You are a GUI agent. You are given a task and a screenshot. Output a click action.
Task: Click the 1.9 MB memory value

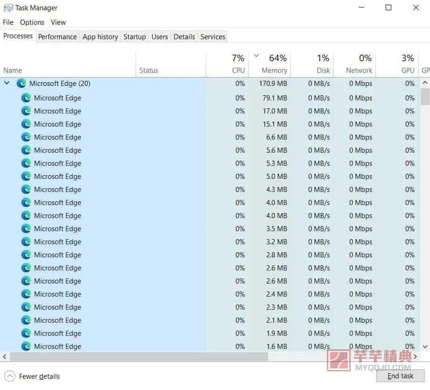point(277,333)
